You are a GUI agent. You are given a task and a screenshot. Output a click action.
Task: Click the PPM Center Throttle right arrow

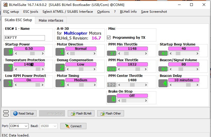pyautogui.click(x=146, y=85)
